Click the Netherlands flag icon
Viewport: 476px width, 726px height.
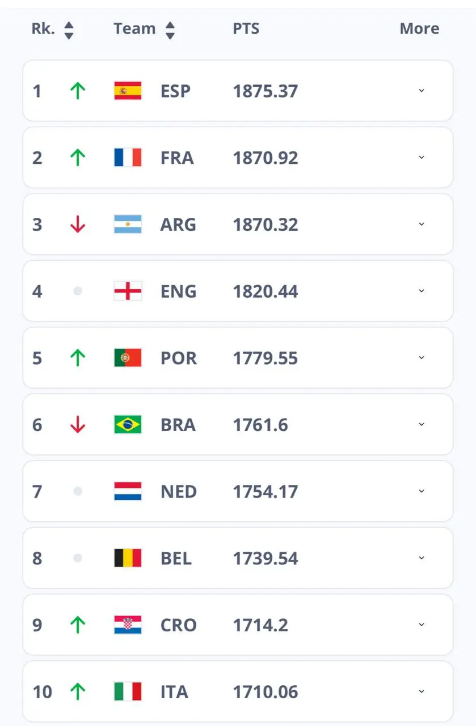(x=128, y=491)
